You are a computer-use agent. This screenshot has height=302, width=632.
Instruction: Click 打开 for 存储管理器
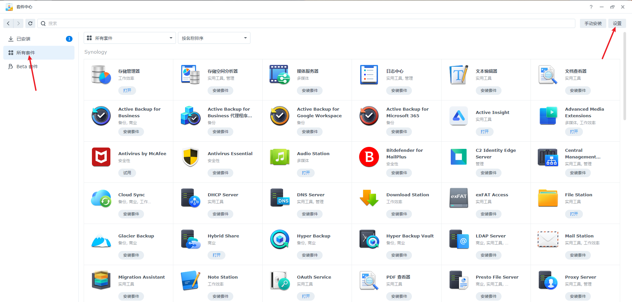pos(127,91)
